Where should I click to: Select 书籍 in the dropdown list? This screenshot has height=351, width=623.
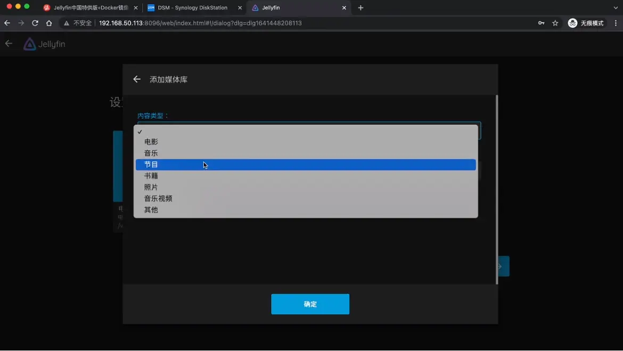click(151, 176)
